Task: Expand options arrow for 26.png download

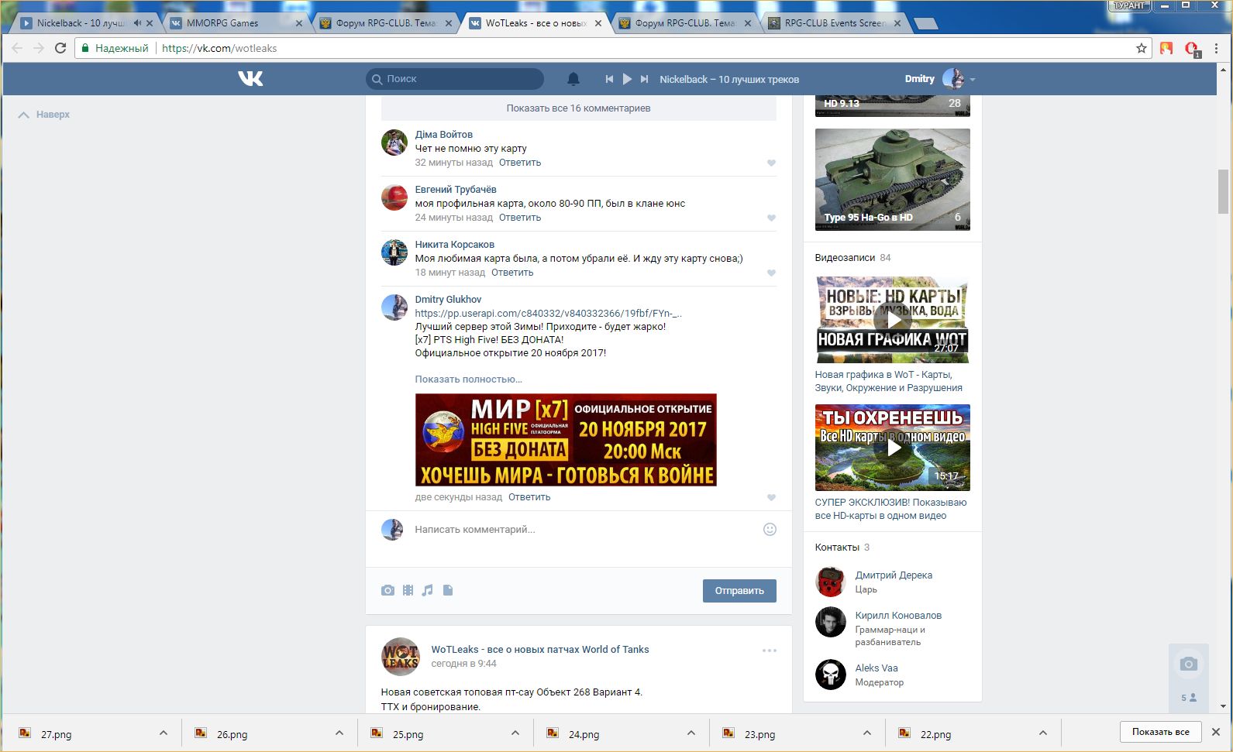Action: 339,733
